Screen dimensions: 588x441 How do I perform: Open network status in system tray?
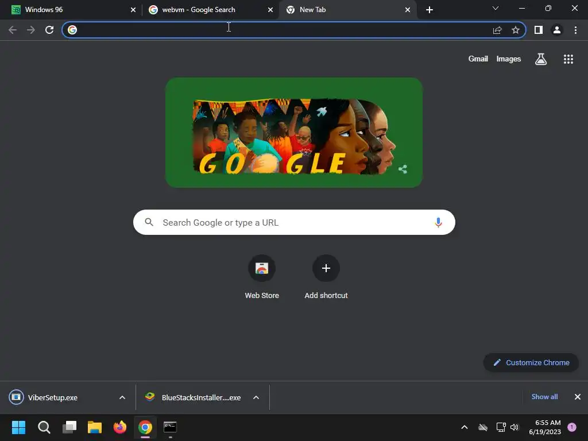[501, 427]
